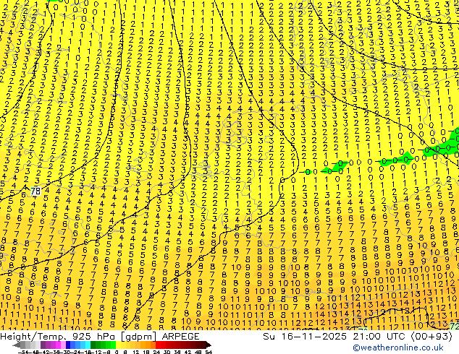Click the dark right arrow of the colour scale
The image size is (459, 354).
[209, 345]
